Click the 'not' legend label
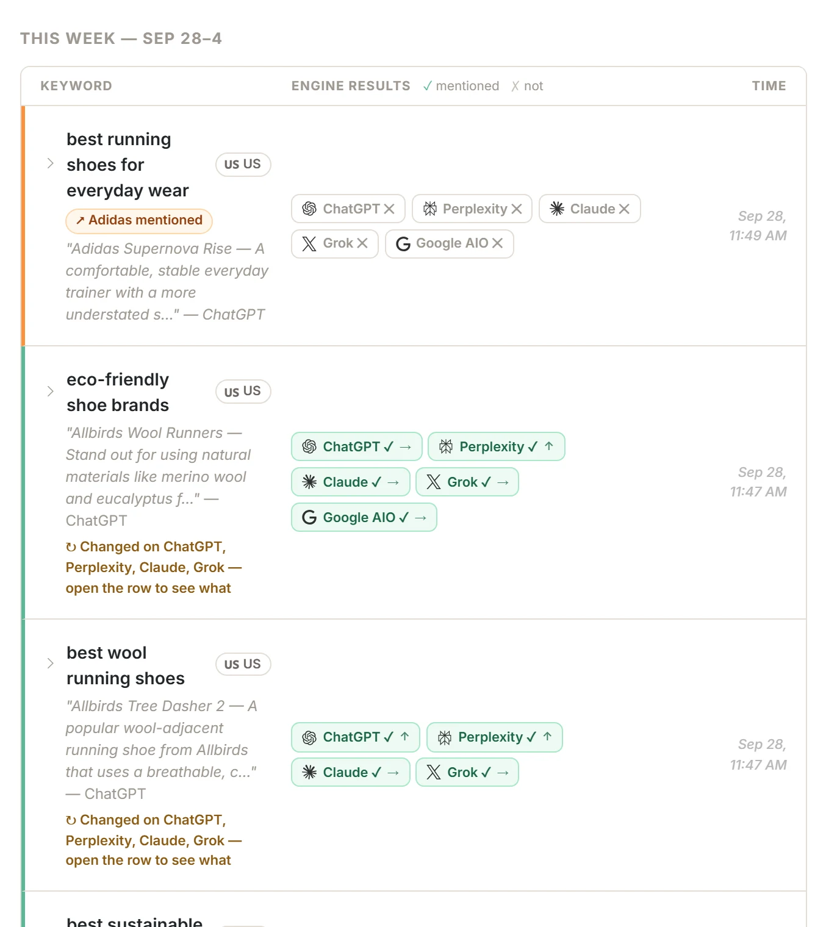This screenshot has height=927, width=826. pyautogui.click(x=533, y=86)
